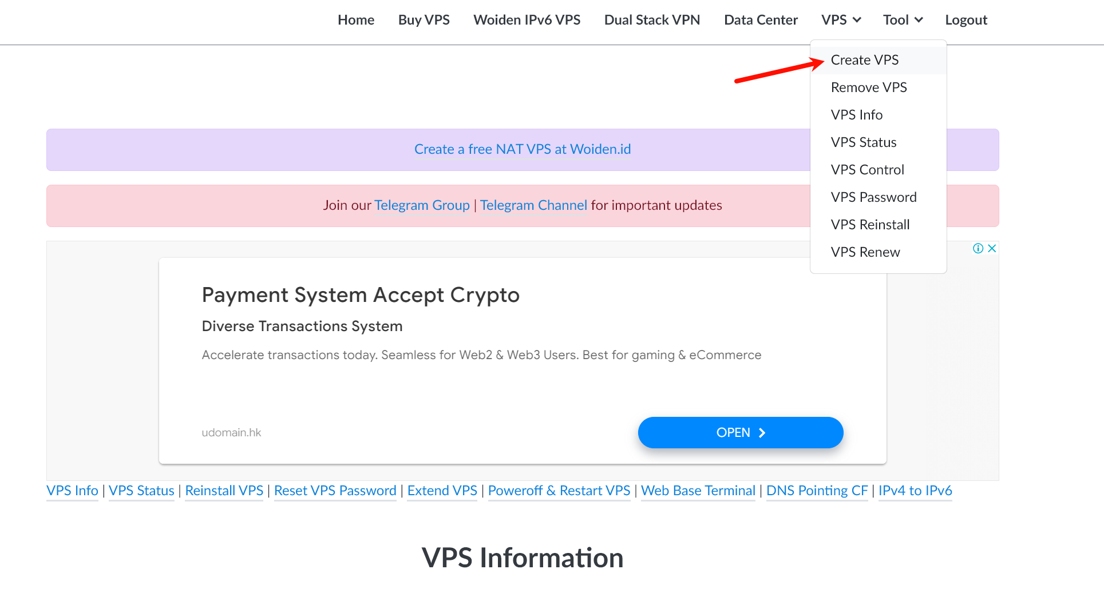Screen dimensions: 1104x597
Task: Open the Web Base Terminal link
Action: (x=698, y=491)
